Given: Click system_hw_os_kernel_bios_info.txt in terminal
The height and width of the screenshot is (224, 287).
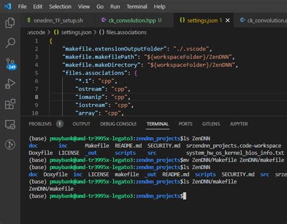Looking at the screenshot, I should [235, 153].
